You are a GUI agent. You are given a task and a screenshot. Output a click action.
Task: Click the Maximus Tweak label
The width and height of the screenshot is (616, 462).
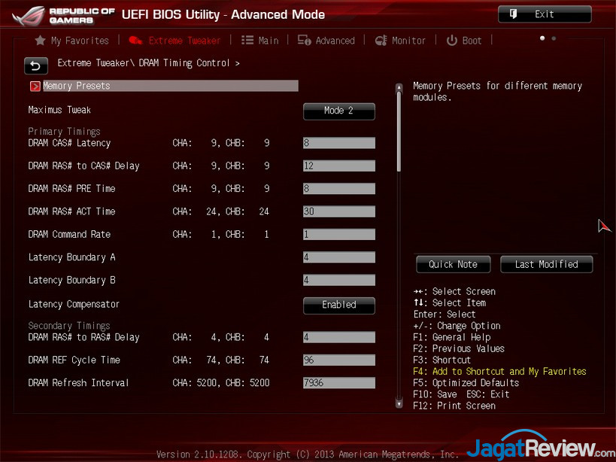click(x=59, y=110)
